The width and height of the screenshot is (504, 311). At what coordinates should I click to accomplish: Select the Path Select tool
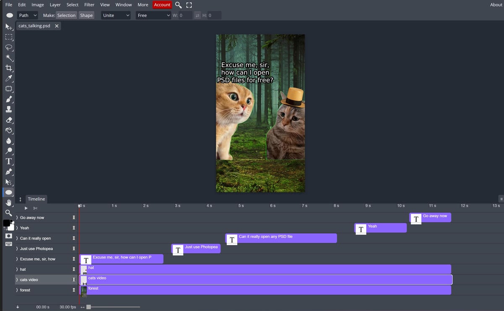coord(8,182)
